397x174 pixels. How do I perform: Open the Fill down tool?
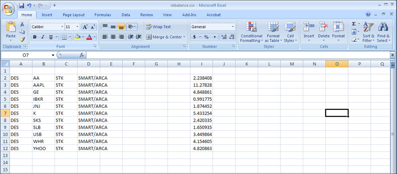coord(354,32)
